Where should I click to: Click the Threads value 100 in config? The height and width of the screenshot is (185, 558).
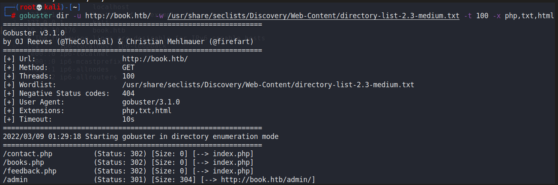128,76
